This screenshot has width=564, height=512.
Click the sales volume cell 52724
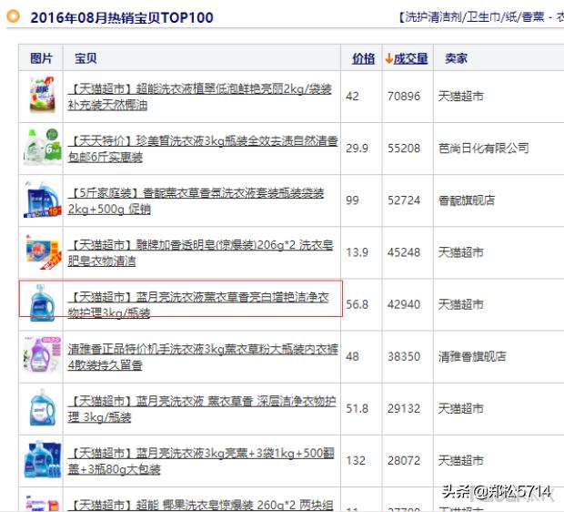tap(404, 200)
